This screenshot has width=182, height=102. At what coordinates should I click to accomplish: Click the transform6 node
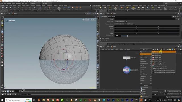click(x=127, y=70)
